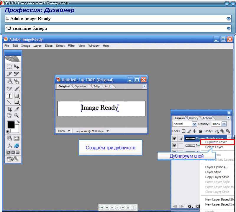Switch to the Actions tab

pos(207,118)
